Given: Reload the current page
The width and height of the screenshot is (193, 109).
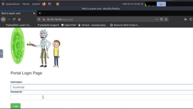Looking at the screenshot, I should tap(14, 19).
